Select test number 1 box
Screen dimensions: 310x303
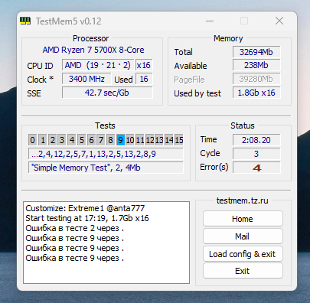(43, 140)
